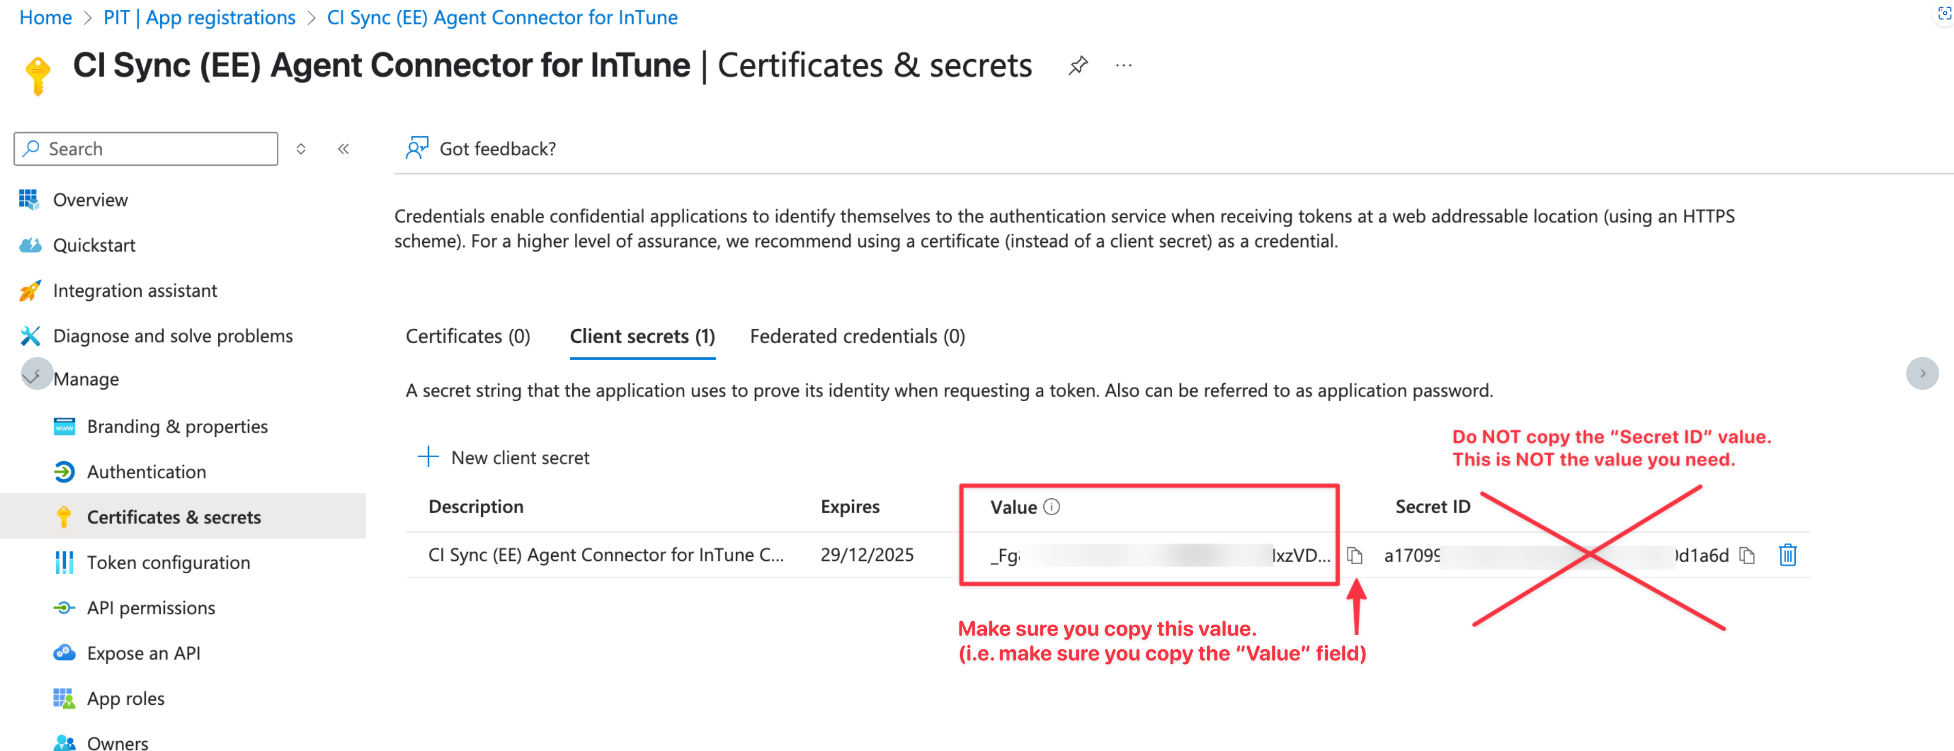The image size is (1954, 751).
Task: Click the Token configuration bars icon
Action: (x=65, y=562)
